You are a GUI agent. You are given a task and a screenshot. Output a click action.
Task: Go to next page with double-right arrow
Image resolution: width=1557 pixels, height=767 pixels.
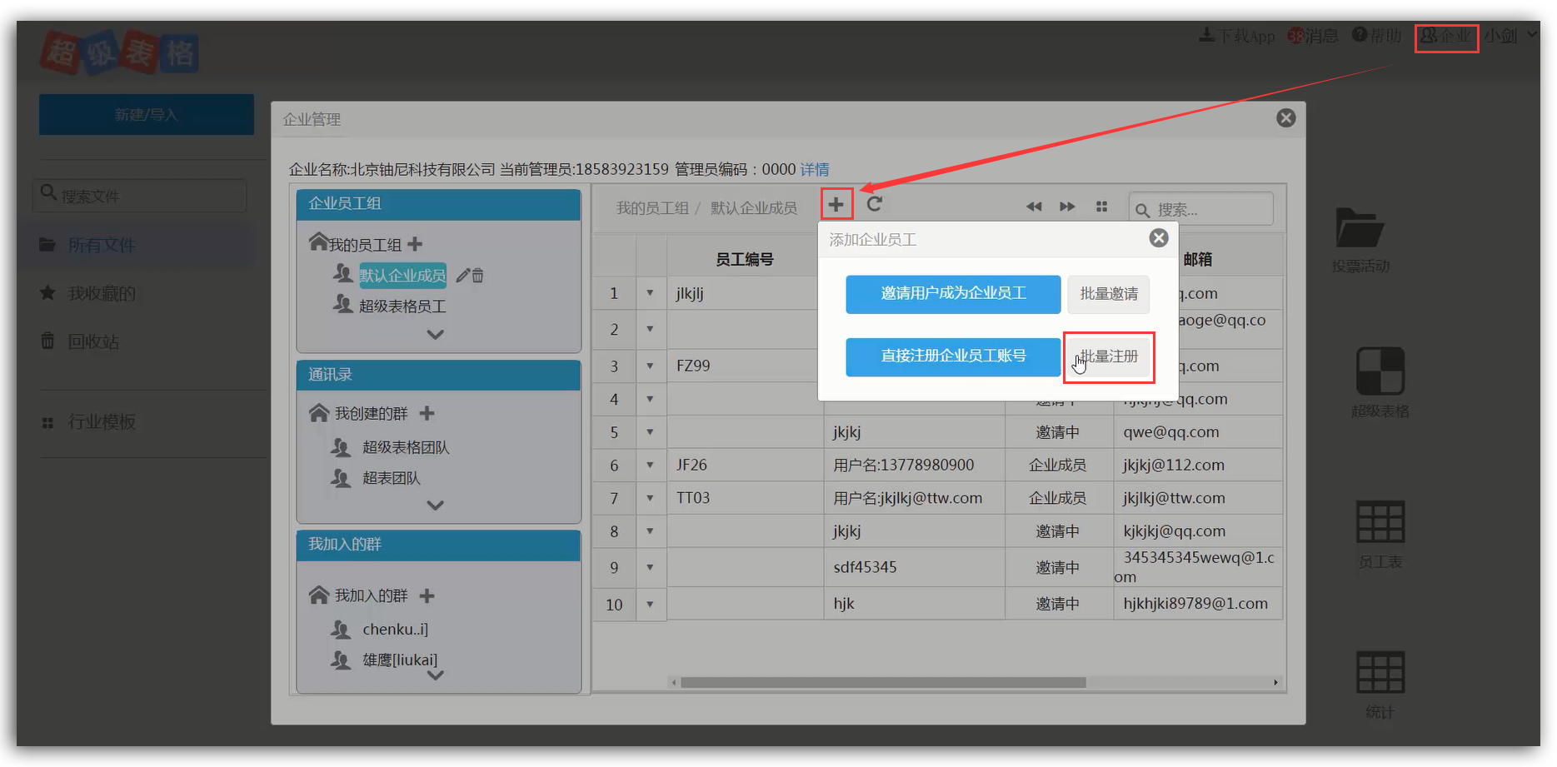[x=1067, y=207]
